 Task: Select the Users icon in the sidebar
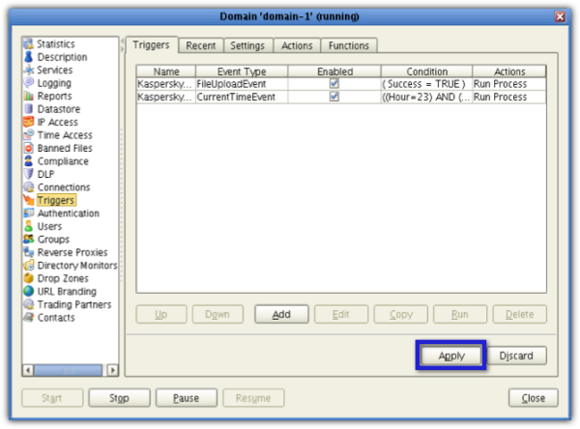(29, 226)
